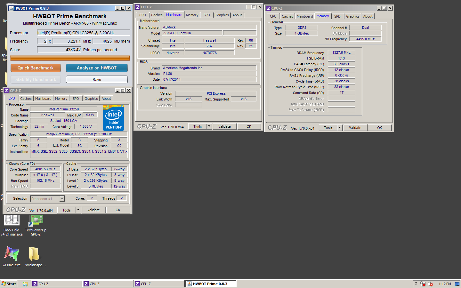Open Memory tab in CPU-Z Mainboard window
This screenshot has height=288, width=461.
pos(192,15)
